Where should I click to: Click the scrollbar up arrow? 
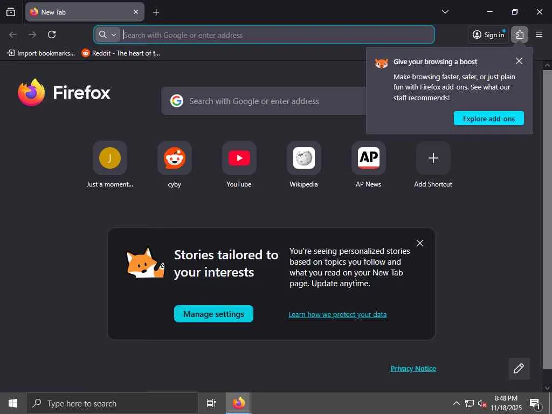point(547,65)
